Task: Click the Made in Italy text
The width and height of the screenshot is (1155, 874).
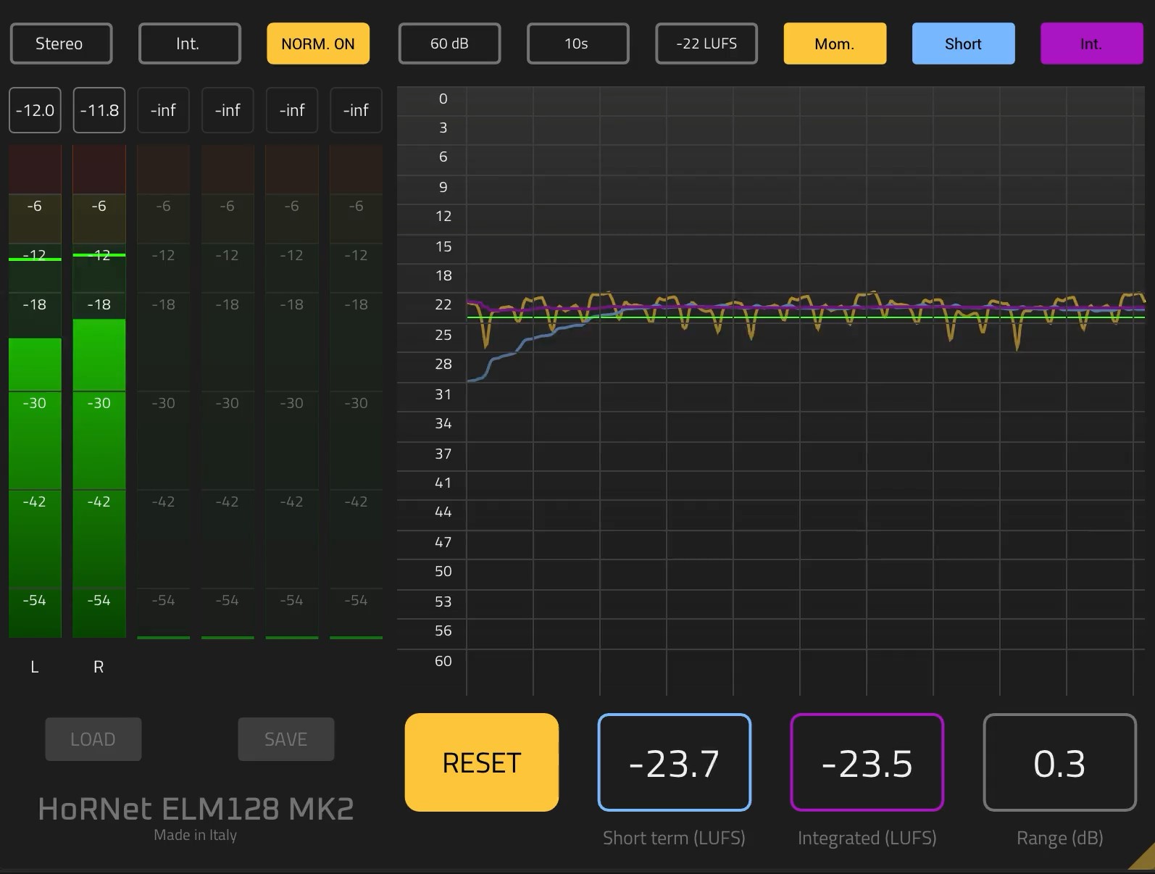Action: 196,835
